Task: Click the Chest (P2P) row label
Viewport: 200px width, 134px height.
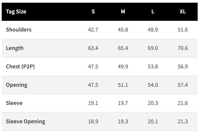Action: [20, 67]
